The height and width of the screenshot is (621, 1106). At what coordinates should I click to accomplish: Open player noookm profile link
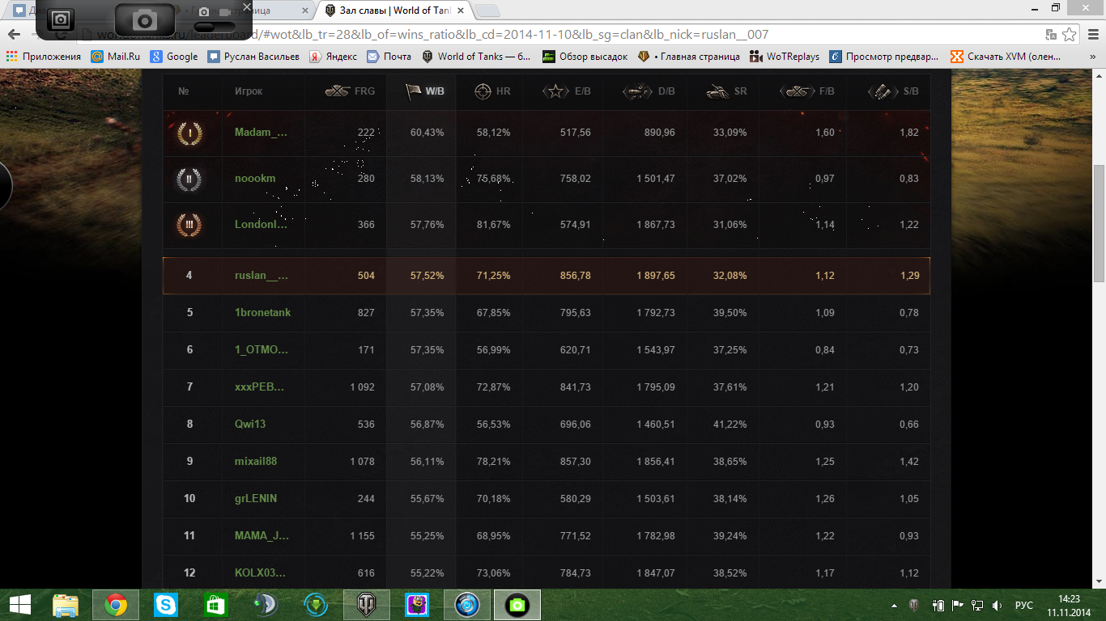click(255, 179)
